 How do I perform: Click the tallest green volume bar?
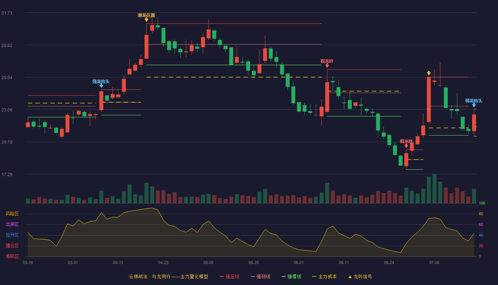coord(434,188)
